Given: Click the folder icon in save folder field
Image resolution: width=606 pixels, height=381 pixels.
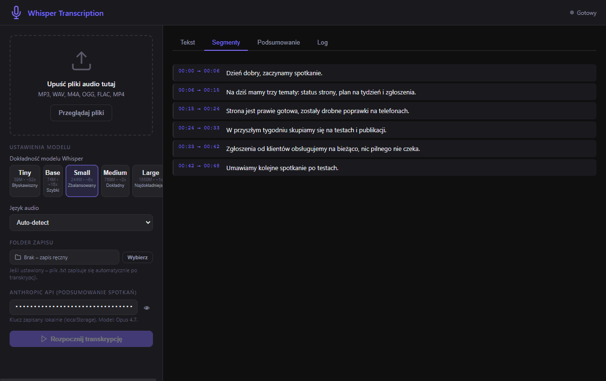Looking at the screenshot, I should pyautogui.click(x=18, y=257).
